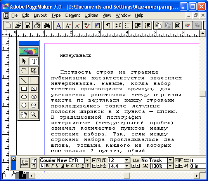
Task: Increase font size with the A-up icon
Action: click(x=68, y=25)
